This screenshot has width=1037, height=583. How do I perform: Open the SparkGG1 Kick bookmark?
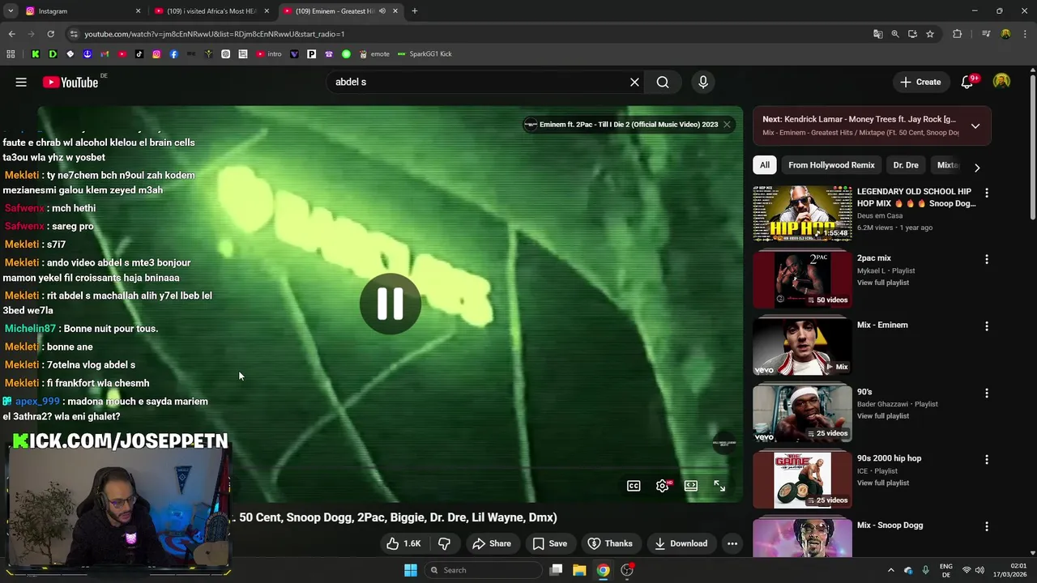425,54
